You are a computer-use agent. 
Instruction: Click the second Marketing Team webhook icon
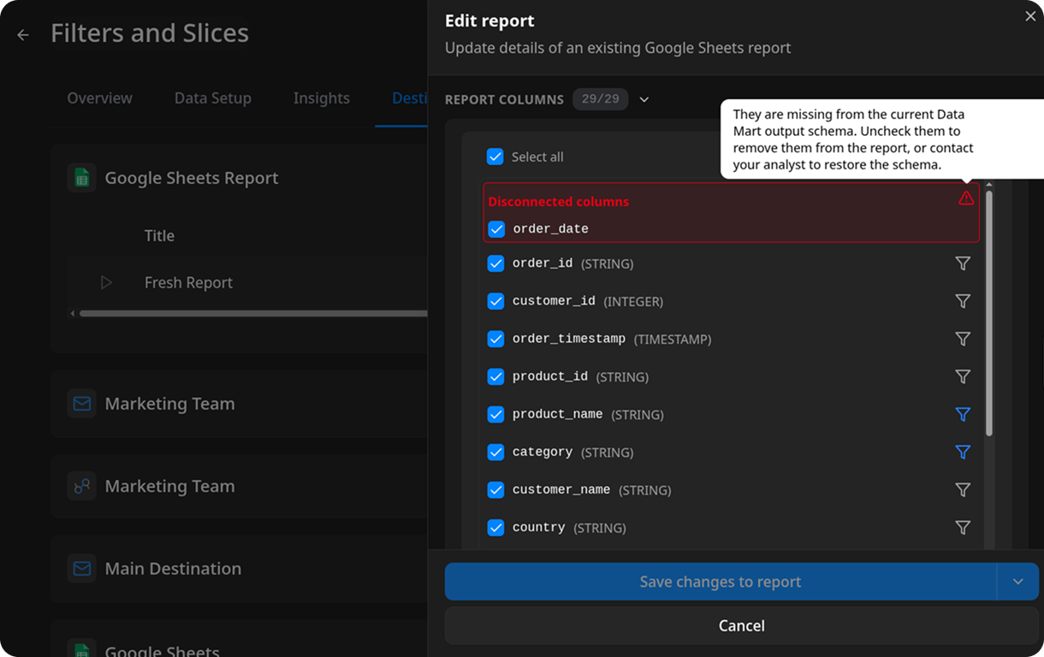point(81,486)
